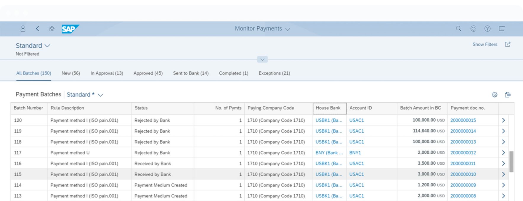This screenshot has width=523, height=201.
Task: Click the table vertical scrollbar thumb
Action: coord(511,162)
